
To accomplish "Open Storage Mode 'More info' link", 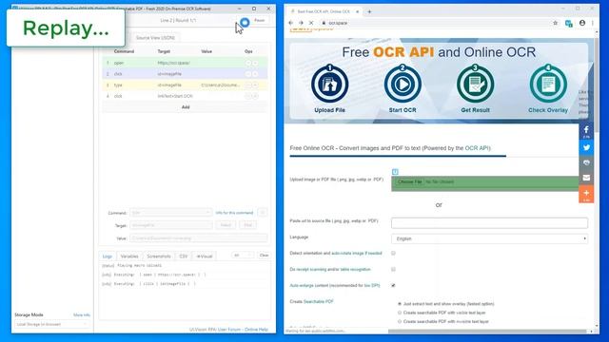I will (82, 314).
